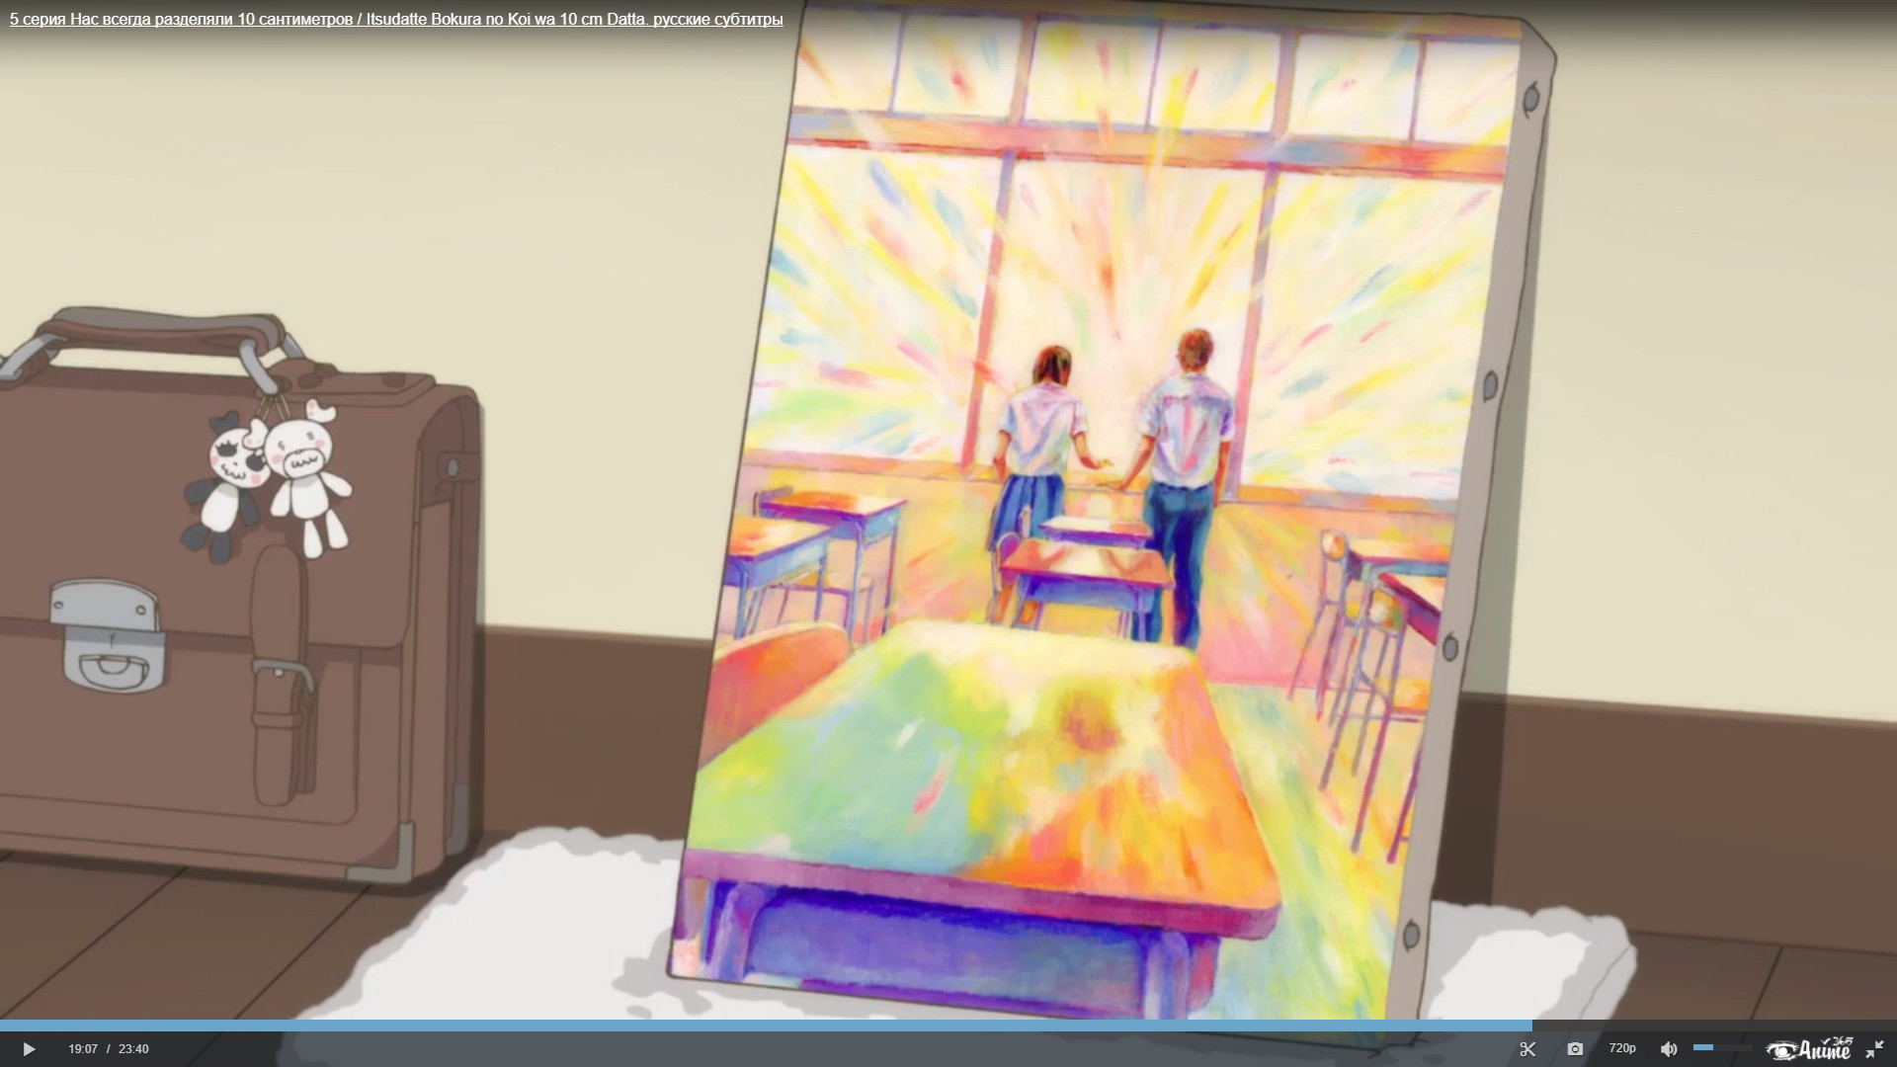Click the end of the blue played progress

[x=1530, y=1026]
